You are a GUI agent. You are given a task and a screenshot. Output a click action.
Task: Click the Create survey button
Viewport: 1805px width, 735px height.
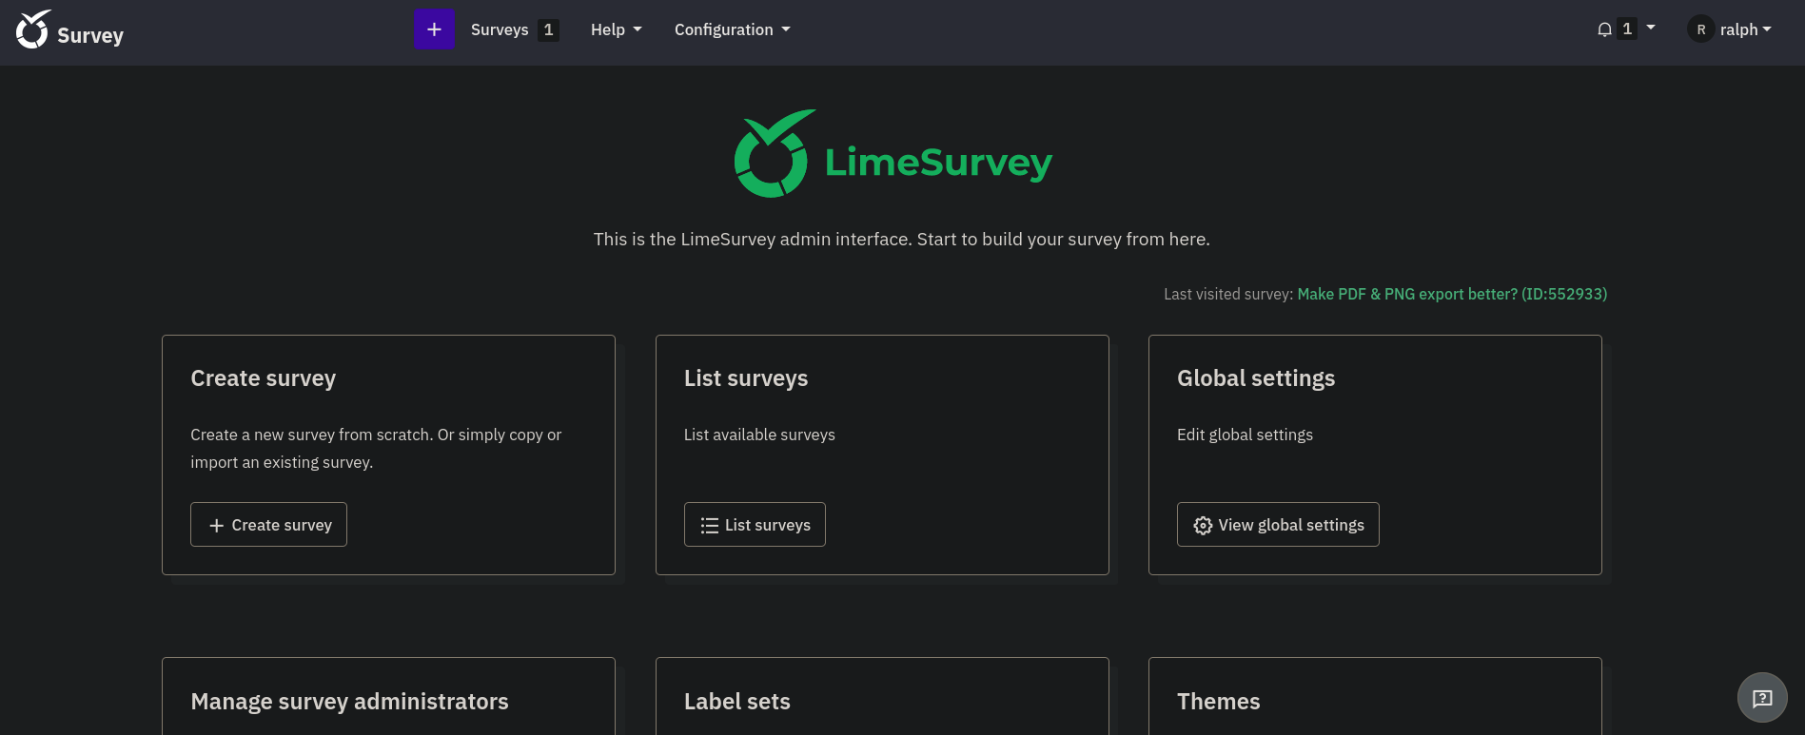point(268,525)
